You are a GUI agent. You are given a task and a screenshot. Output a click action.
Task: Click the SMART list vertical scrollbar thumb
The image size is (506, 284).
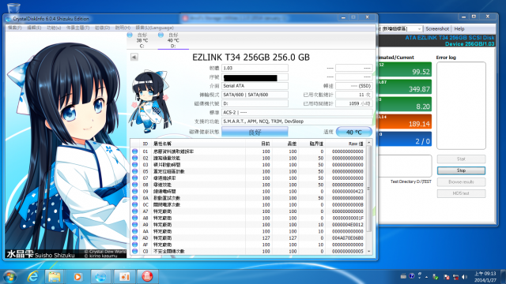(369, 189)
